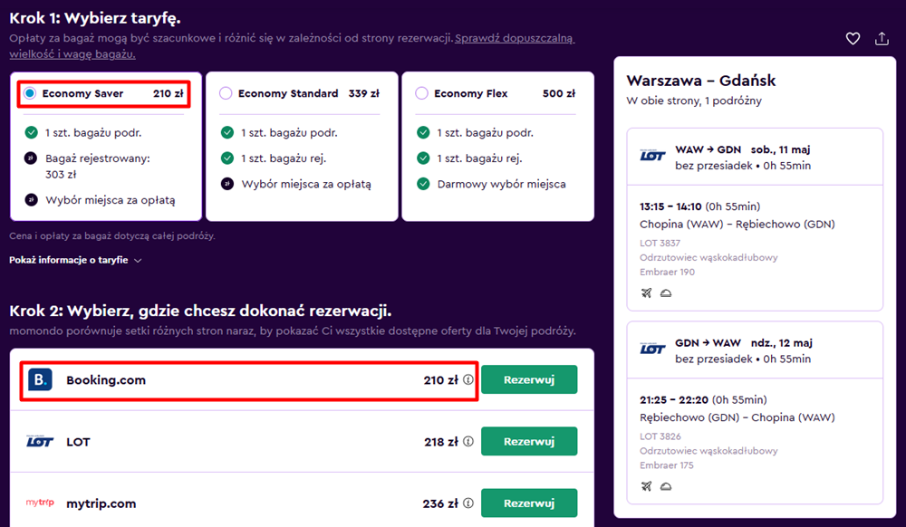Click the 500 zł Economy Flex price

(x=559, y=93)
